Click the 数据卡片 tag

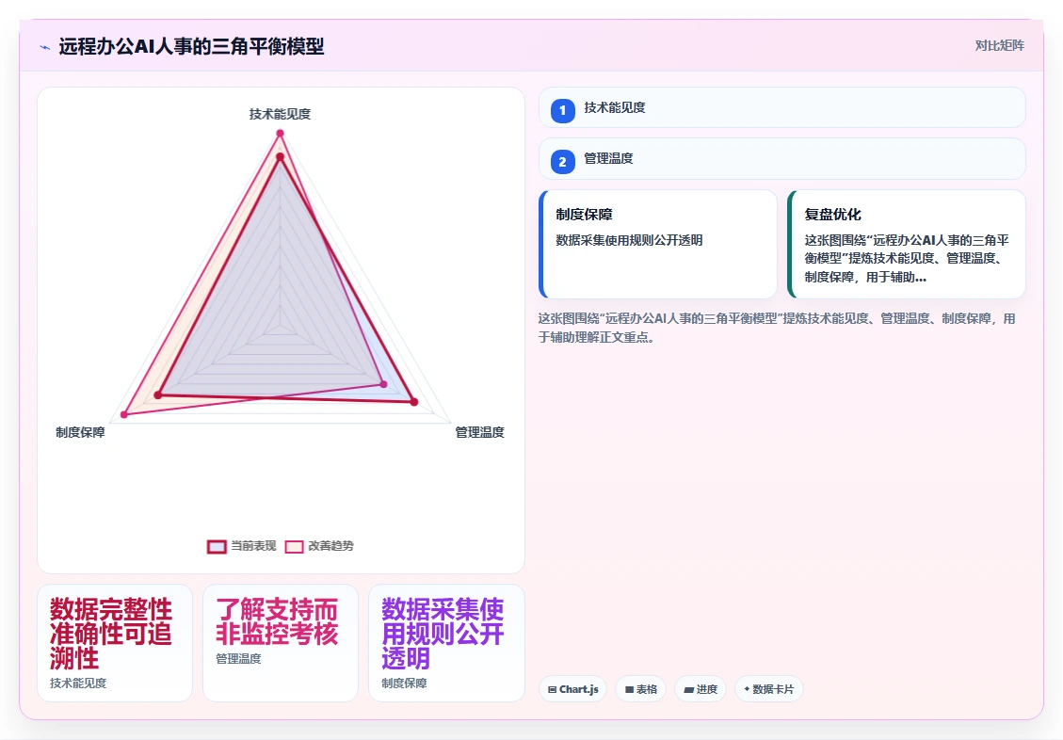[769, 689]
